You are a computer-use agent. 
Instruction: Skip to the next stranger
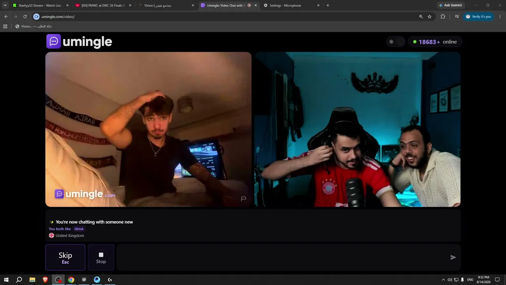[65, 257]
